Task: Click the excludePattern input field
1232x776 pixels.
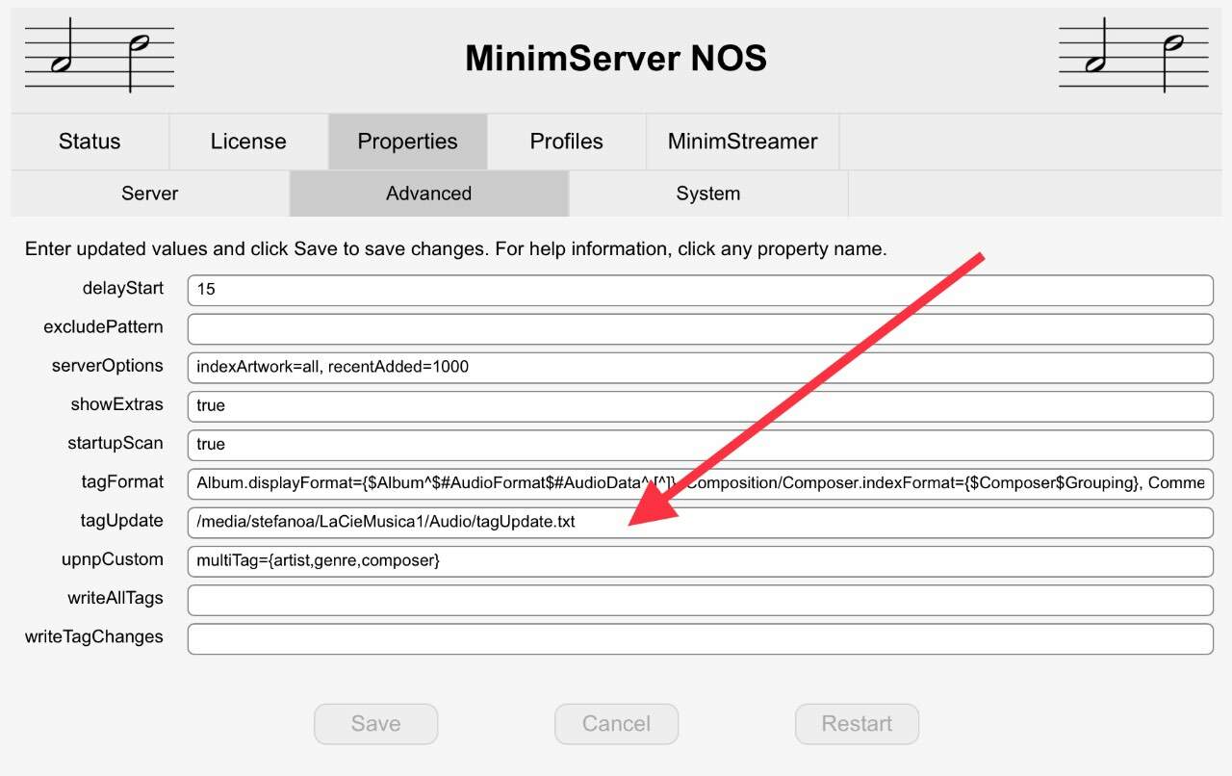Action: coord(701,328)
